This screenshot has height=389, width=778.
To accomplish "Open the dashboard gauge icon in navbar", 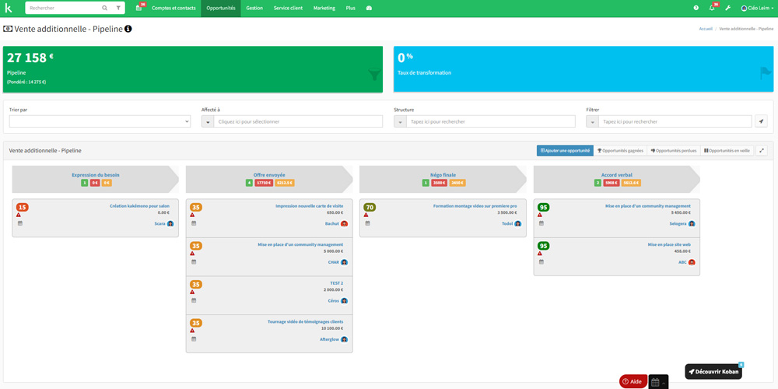I will click(x=369, y=8).
